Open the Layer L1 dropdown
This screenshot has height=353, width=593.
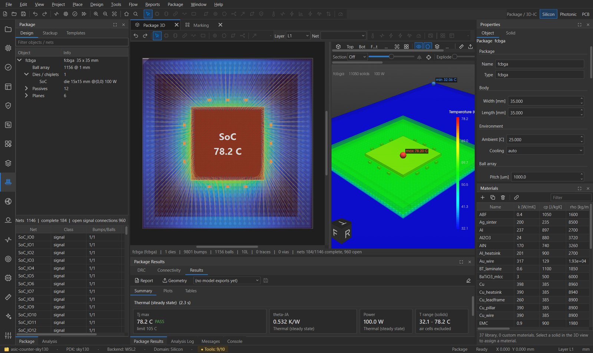tap(298, 36)
